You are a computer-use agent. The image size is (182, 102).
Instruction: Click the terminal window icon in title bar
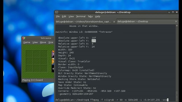coord(57,12)
